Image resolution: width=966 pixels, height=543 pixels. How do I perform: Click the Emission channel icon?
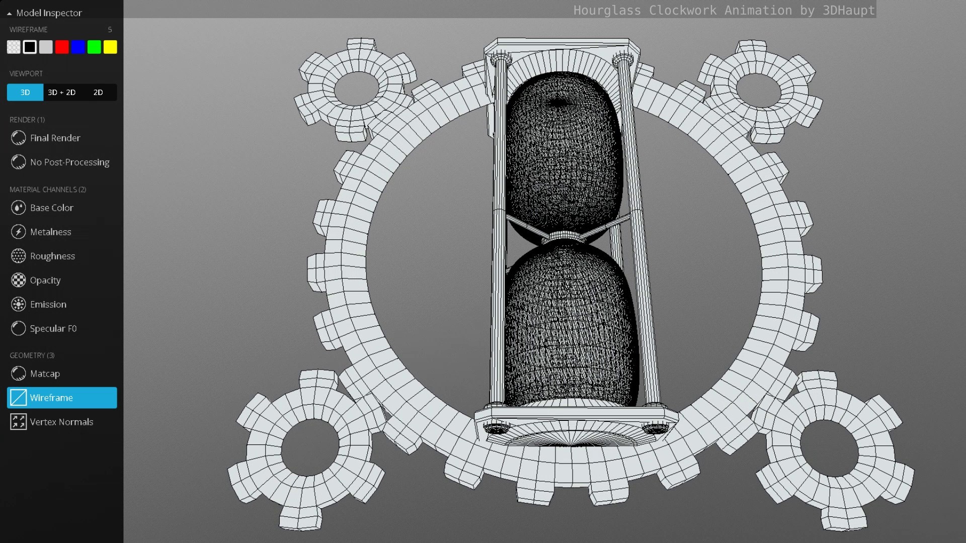click(18, 304)
